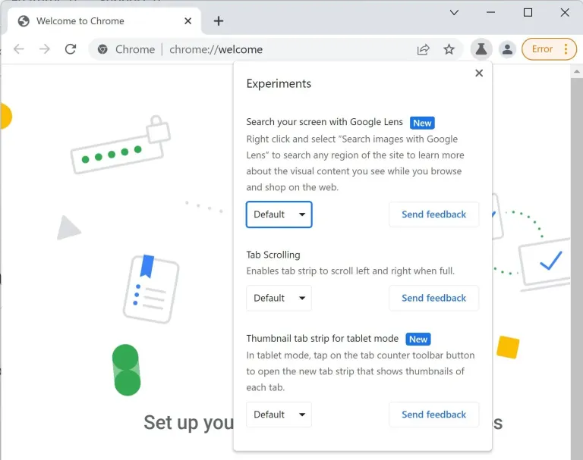Open the tab search chevron

(454, 13)
